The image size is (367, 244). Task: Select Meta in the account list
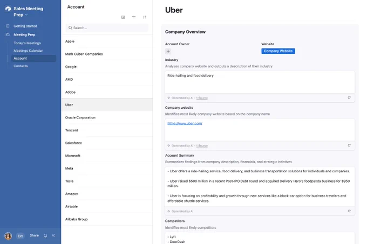107,169
